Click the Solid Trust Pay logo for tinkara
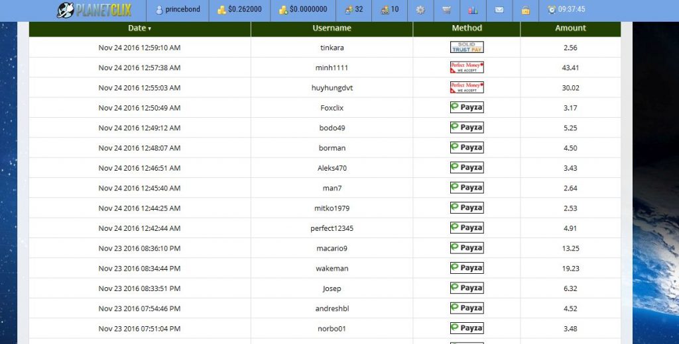The height and width of the screenshot is (344, 679). 467,48
